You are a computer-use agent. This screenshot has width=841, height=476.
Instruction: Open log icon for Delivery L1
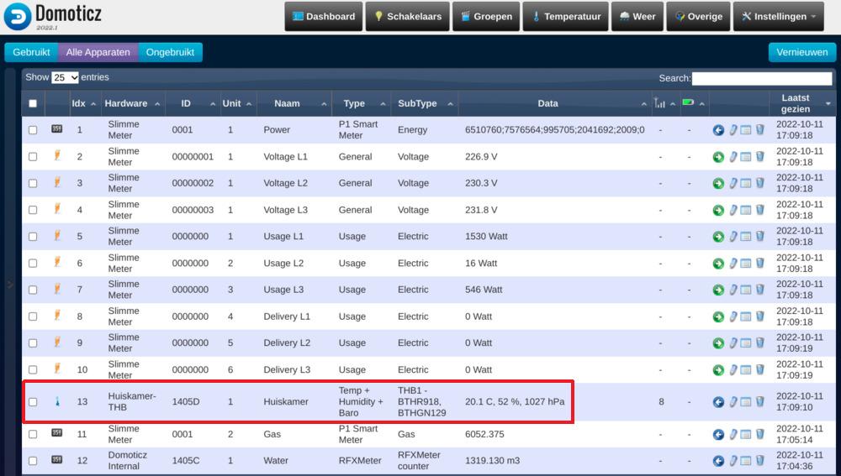[745, 316]
